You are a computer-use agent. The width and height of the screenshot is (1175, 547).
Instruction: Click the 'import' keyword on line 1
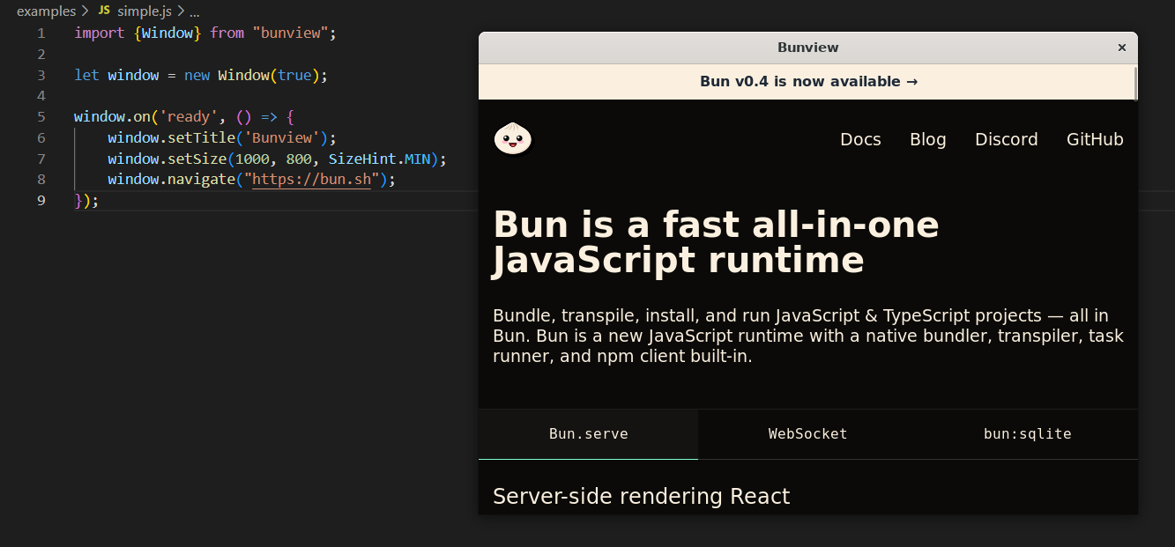click(x=100, y=33)
